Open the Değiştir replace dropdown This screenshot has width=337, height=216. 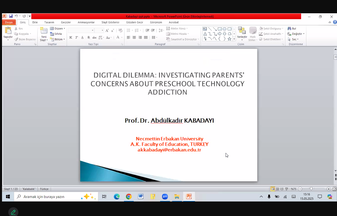coord(296,34)
